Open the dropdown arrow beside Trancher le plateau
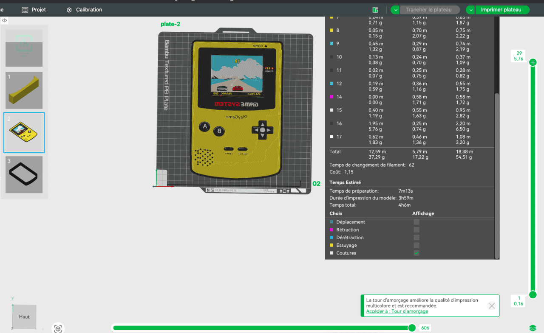 click(x=395, y=10)
